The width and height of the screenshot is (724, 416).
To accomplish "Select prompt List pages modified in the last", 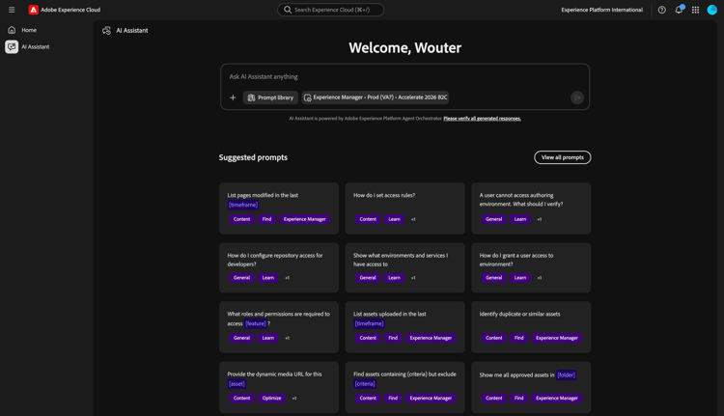I will click(279, 208).
